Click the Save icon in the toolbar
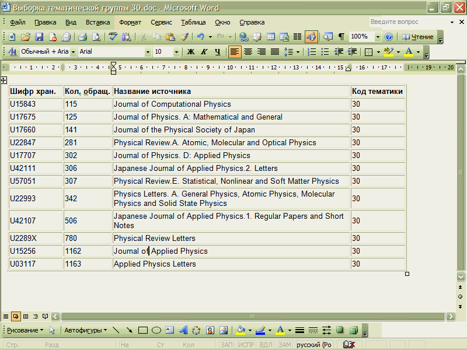Screen dimensions: 467x350 (x=39, y=37)
